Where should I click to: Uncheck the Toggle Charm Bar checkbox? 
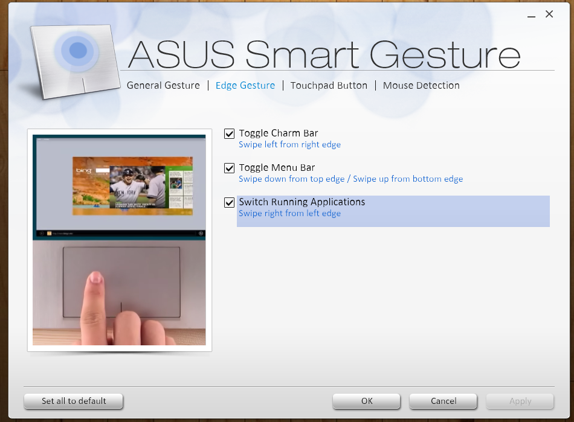(229, 134)
